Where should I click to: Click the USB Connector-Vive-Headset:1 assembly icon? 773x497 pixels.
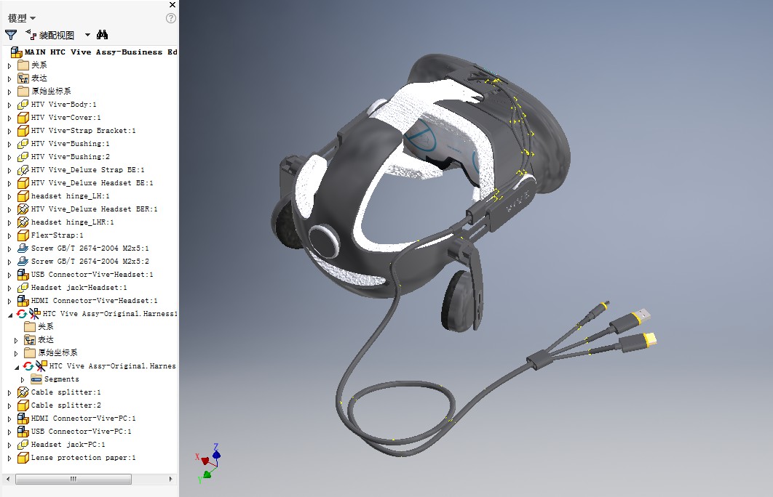coord(23,275)
